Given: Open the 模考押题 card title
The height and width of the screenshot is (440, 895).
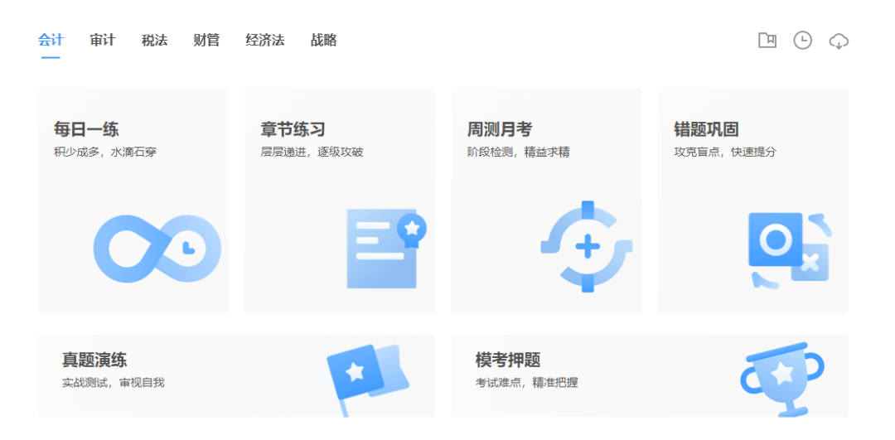Looking at the screenshot, I should 508,360.
